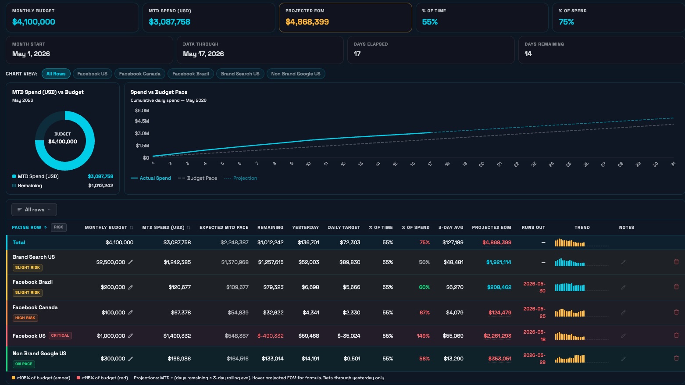Delete the Non Brand Google US row
Image resolution: width=685 pixels, height=385 pixels.
pyautogui.click(x=676, y=358)
